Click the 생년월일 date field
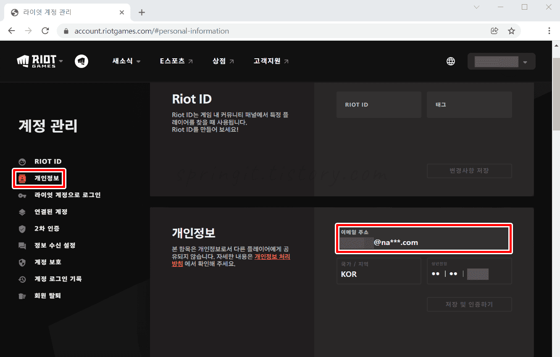 tap(469, 271)
